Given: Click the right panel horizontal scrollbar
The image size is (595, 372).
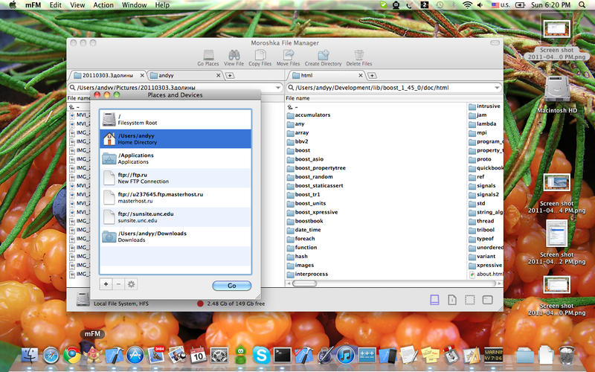Looking at the screenshot, I should [394, 283].
